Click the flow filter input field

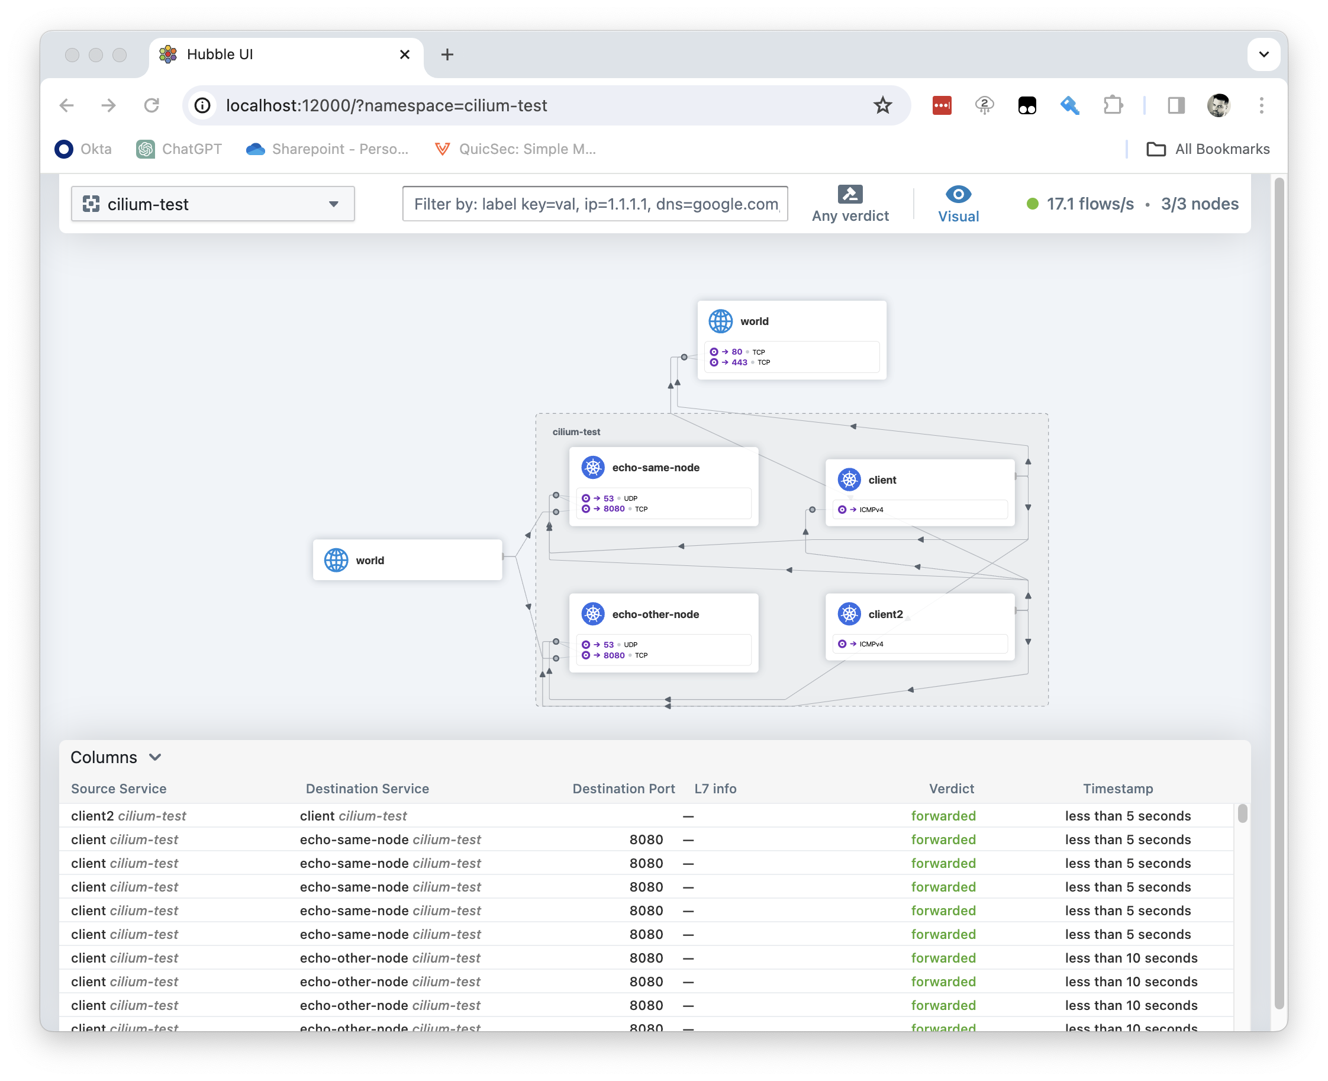pyautogui.click(x=594, y=204)
